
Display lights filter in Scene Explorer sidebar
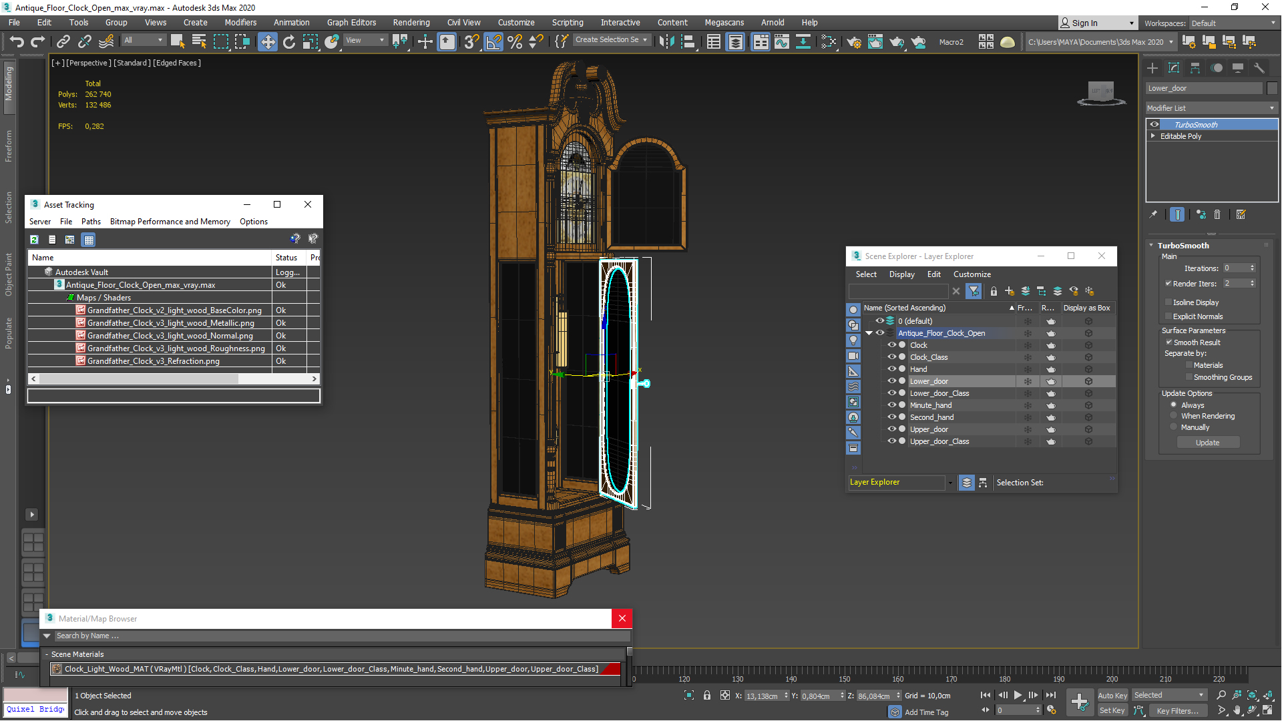point(853,340)
